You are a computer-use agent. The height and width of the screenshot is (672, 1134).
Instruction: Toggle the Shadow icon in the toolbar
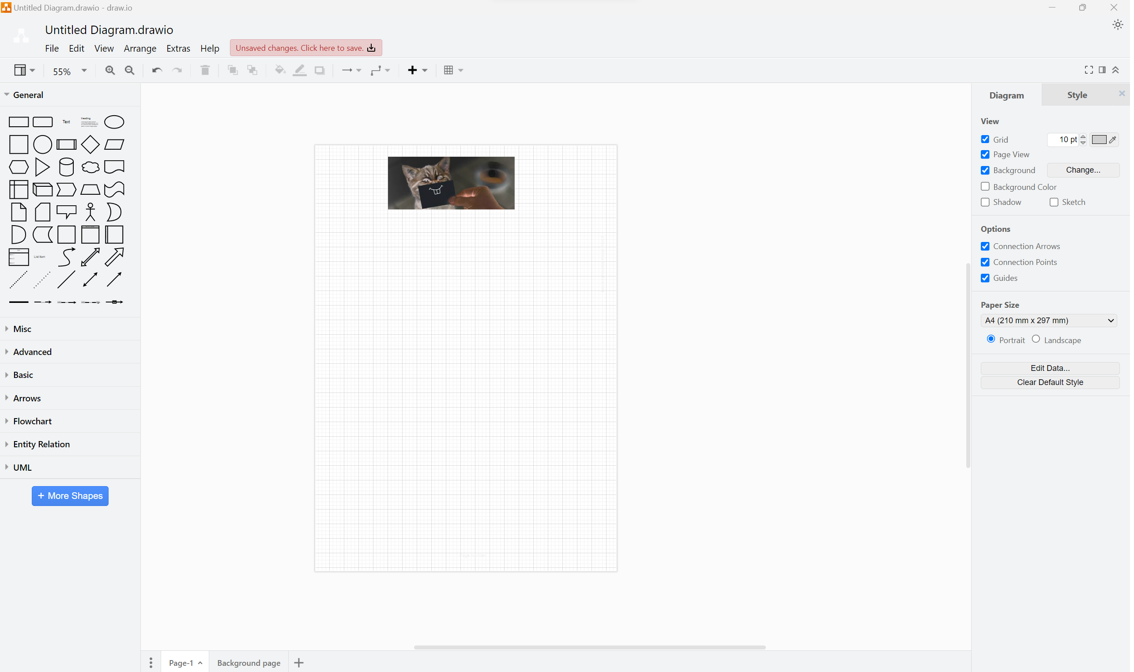[320, 70]
